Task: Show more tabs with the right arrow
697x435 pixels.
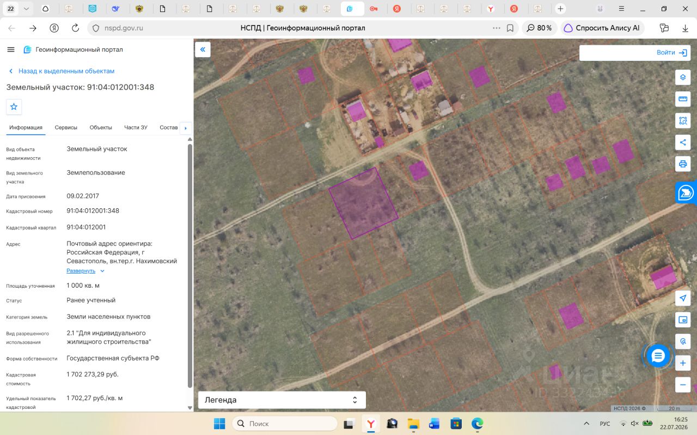Action: (x=186, y=128)
